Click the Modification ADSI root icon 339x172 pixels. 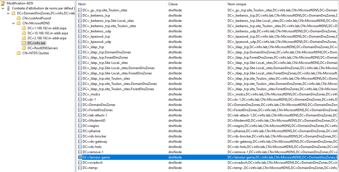[x=3, y=3]
